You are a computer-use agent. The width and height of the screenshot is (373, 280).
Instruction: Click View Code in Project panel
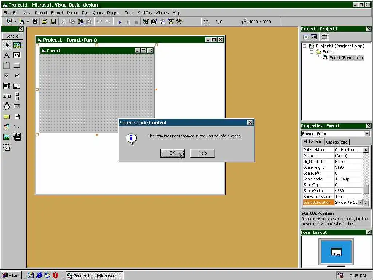306,37
